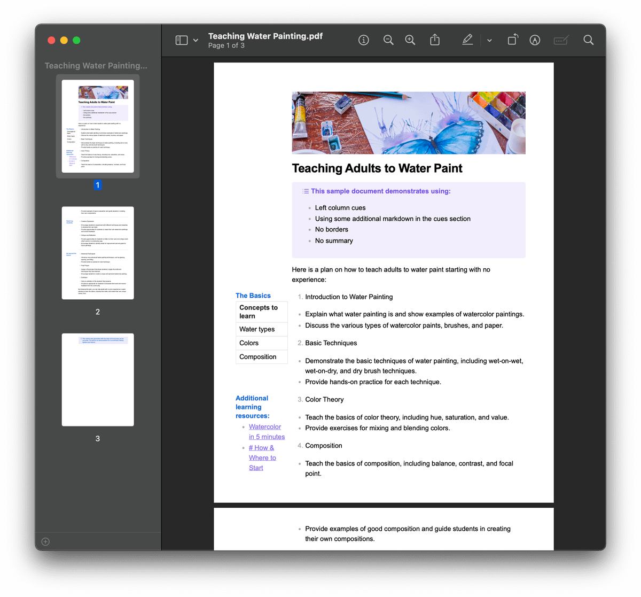Click the add page plus button

45,541
